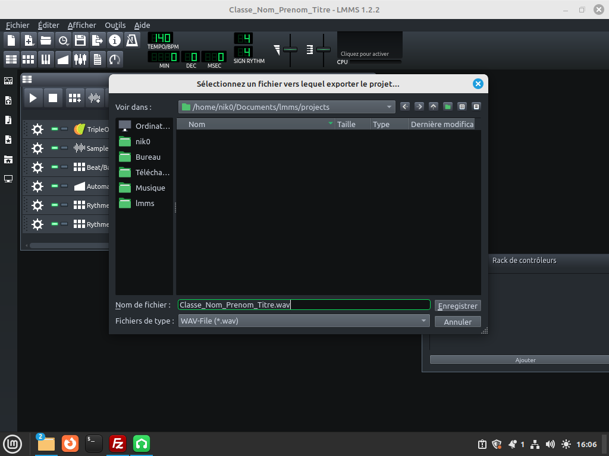Open Automation track gear menu
609x456 pixels.
point(37,186)
